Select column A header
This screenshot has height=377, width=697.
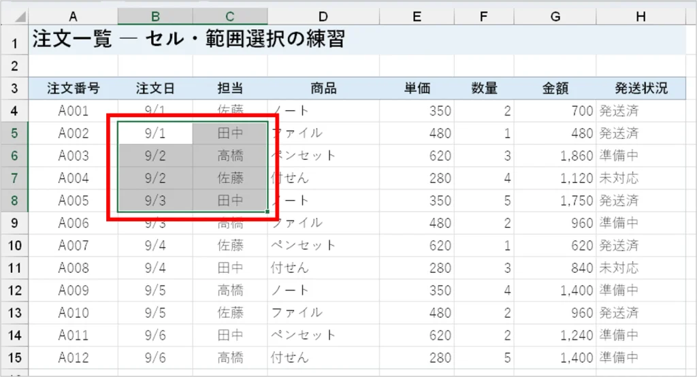click(74, 17)
